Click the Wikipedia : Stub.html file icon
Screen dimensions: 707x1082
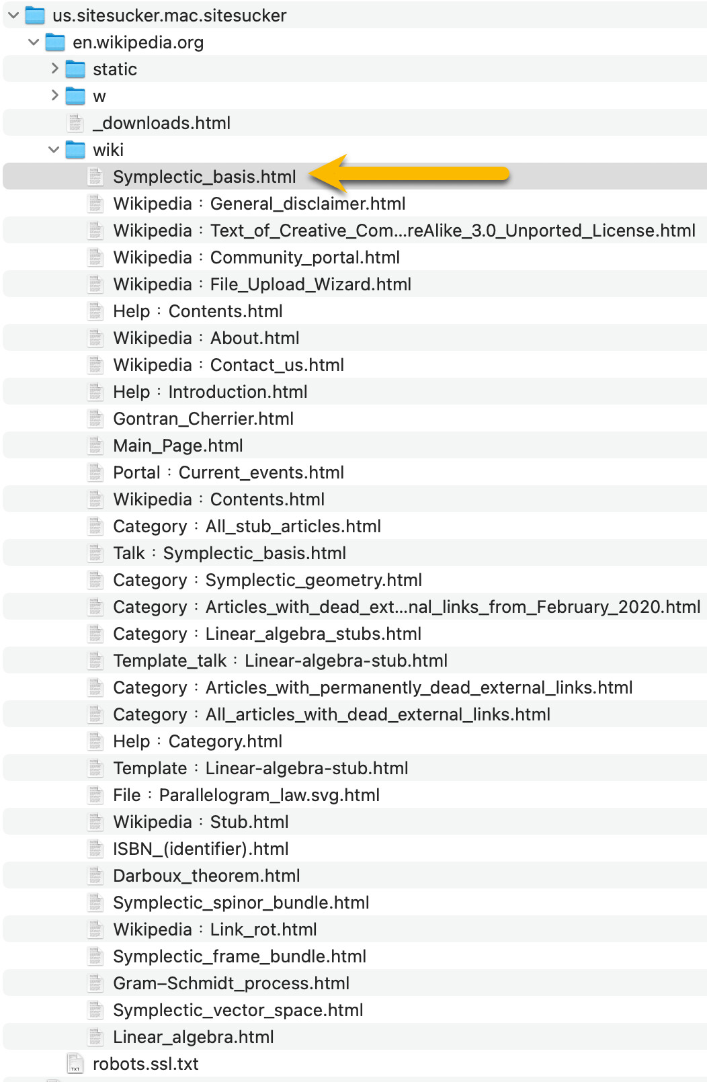[x=95, y=821]
